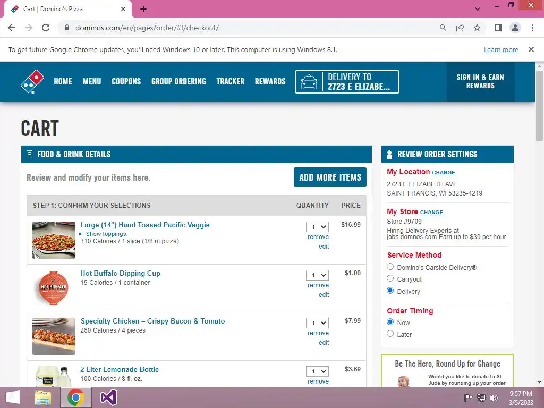Open Chrome side panel icon

[x=498, y=28]
